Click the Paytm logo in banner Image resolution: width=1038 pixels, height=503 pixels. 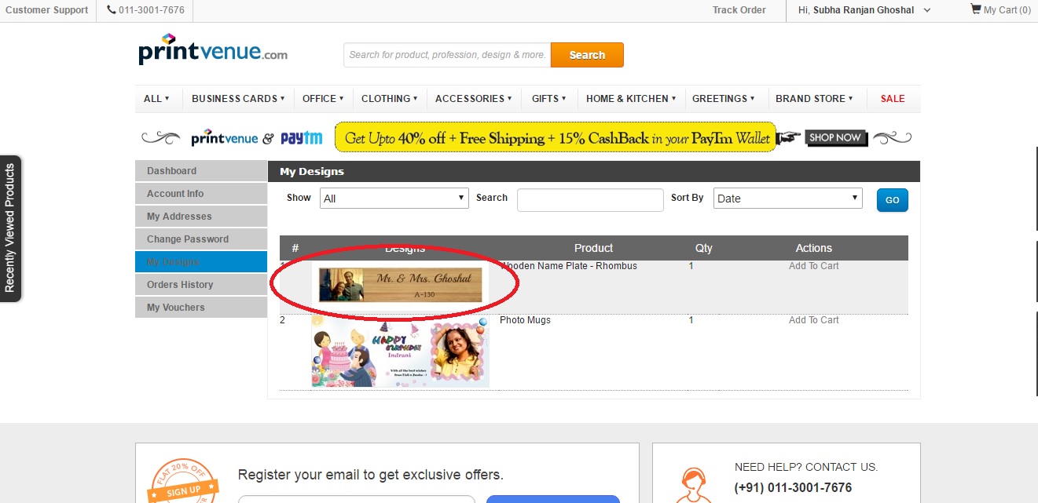[x=302, y=138]
